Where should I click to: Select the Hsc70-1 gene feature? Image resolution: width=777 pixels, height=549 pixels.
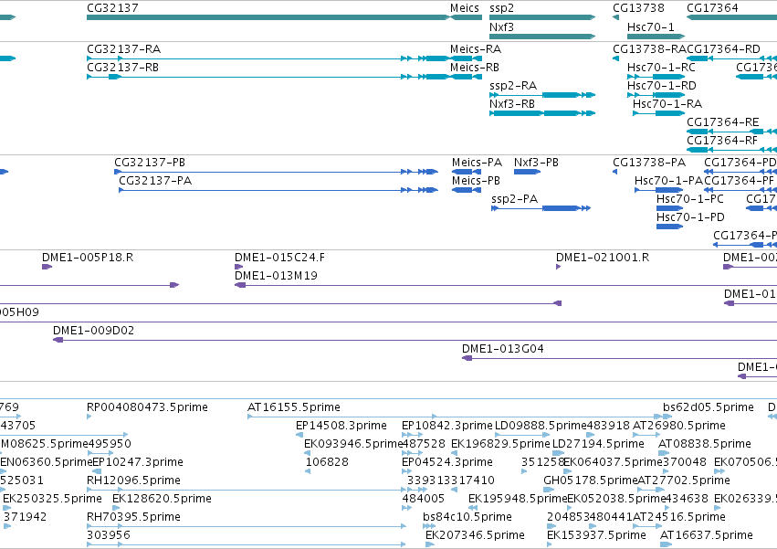pos(656,37)
